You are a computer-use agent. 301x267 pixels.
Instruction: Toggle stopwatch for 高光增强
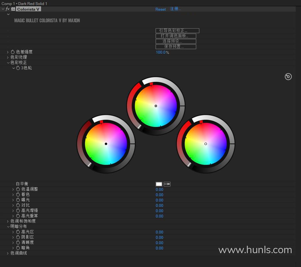click(18, 211)
